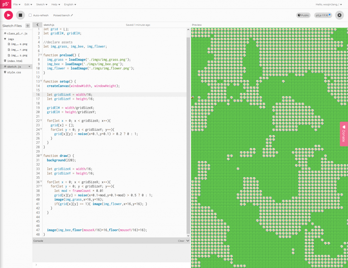Collapse the imgs folder
This screenshot has height=268, width=348.
[5, 39]
